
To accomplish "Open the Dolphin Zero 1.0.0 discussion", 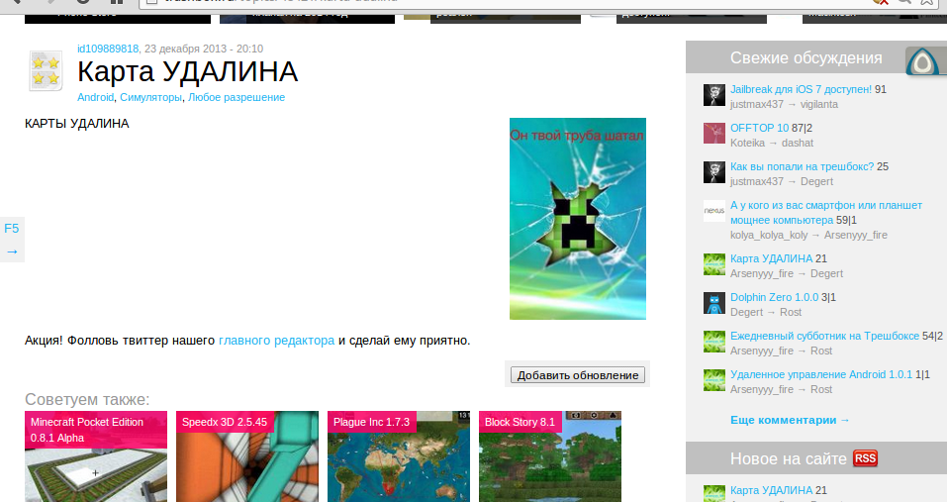I will 774,297.
